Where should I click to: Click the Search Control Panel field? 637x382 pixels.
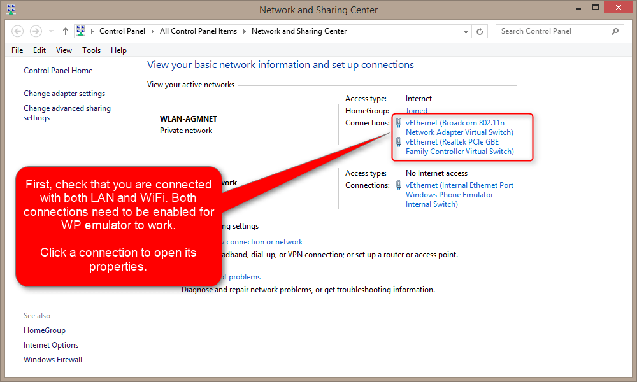[x=551, y=31]
